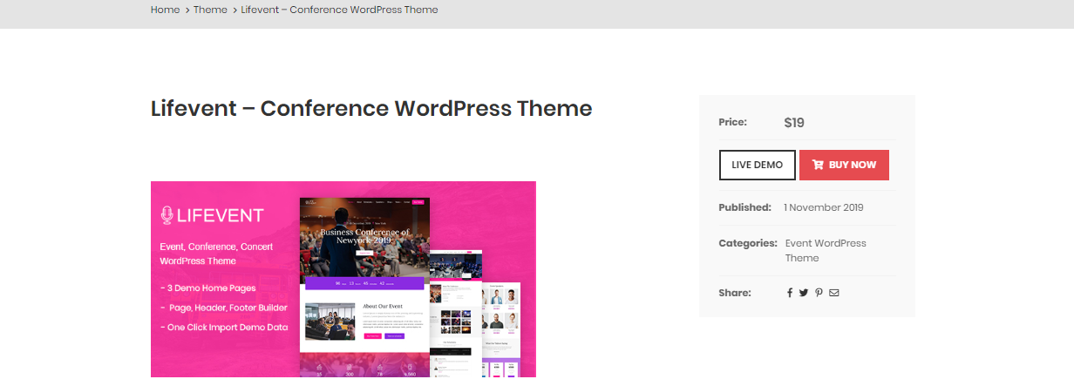Open the Live Demo button
Viewport: 1074px width, 386px height.
click(757, 165)
